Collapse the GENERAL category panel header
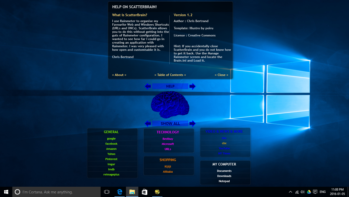The width and height of the screenshot is (349, 197). 111,132
